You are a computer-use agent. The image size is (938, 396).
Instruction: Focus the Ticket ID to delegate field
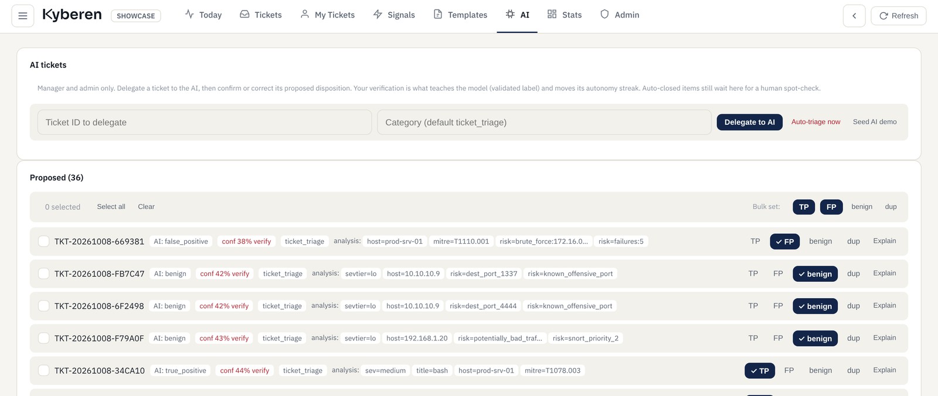point(205,122)
